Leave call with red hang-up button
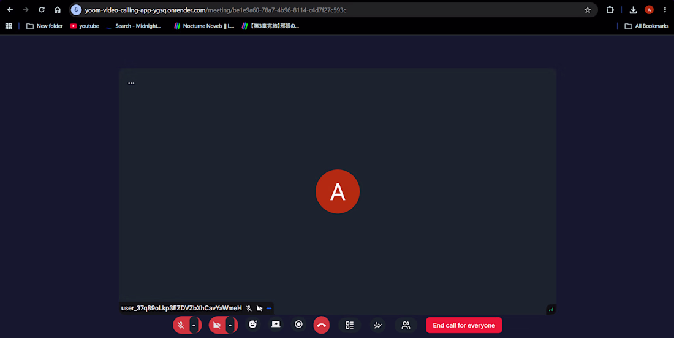 (322, 325)
